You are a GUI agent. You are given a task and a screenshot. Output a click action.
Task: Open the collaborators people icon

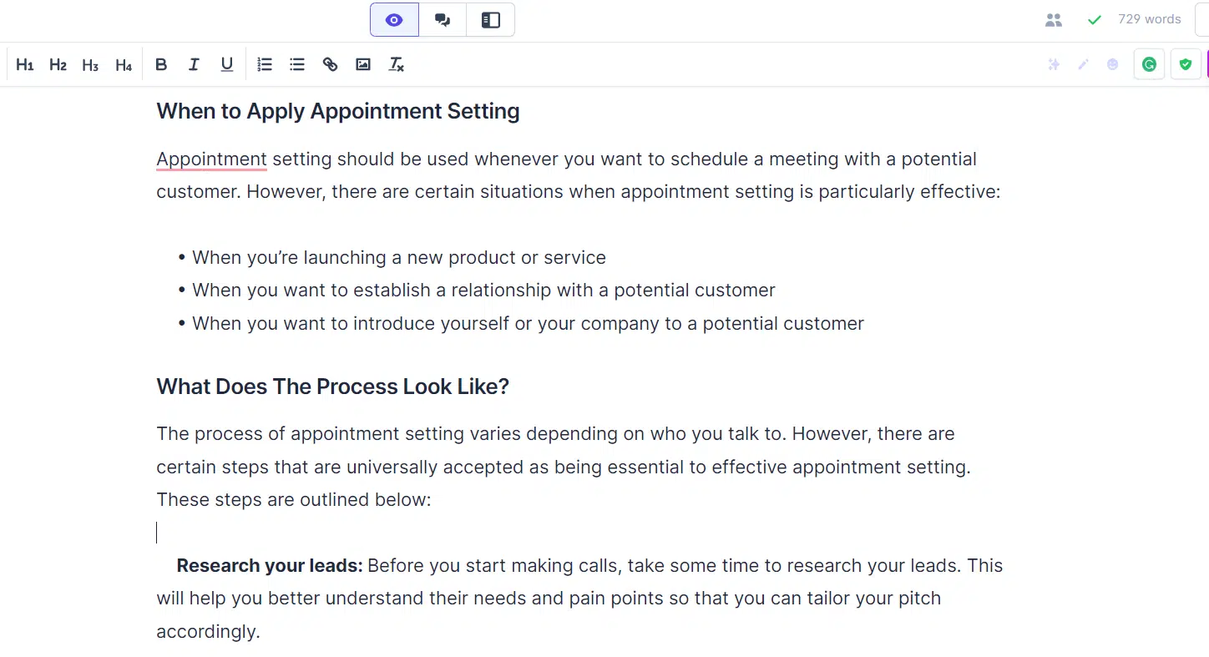pyautogui.click(x=1054, y=20)
